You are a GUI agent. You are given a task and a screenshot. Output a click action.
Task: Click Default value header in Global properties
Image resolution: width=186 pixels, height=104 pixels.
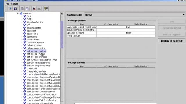[x=141, y=24]
